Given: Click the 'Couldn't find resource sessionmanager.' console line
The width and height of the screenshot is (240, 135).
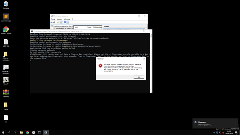Looking at the screenshot, I should (x=49, y=40).
